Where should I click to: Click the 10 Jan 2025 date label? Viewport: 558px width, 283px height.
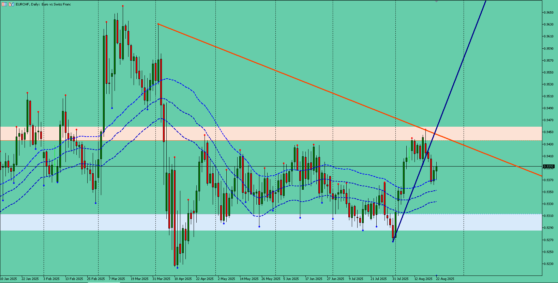click(x=9, y=279)
